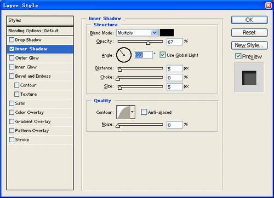
Task: Click the Opacity slider handle
Action: 148,43
